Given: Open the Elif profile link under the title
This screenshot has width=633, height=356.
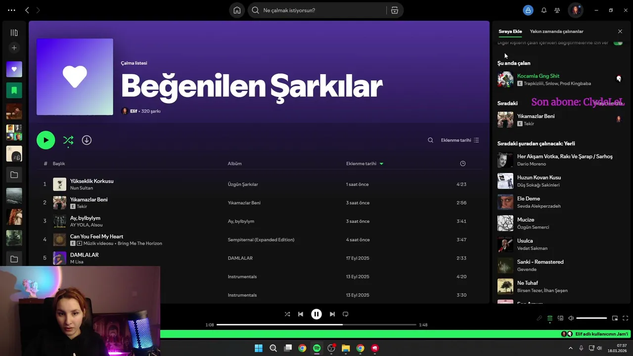Looking at the screenshot, I should point(134,111).
